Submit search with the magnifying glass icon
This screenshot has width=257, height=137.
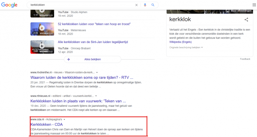153,5
